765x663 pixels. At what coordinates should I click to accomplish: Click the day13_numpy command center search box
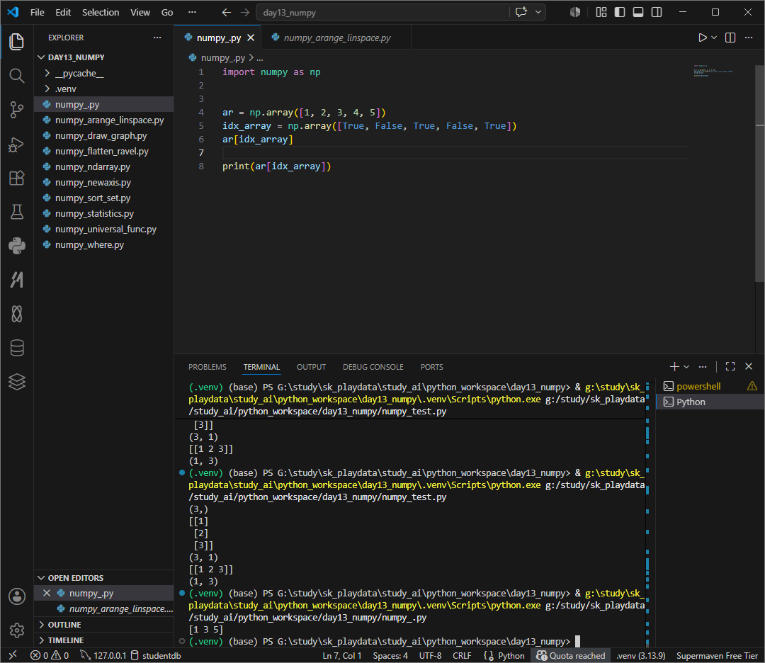click(382, 12)
